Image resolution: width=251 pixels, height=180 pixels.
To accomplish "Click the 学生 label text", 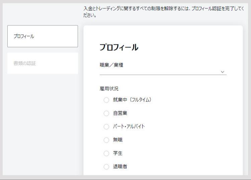I will pyautogui.click(x=118, y=153).
